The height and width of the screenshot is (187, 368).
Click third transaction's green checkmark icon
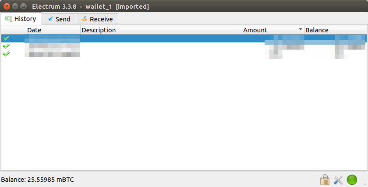(6, 54)
